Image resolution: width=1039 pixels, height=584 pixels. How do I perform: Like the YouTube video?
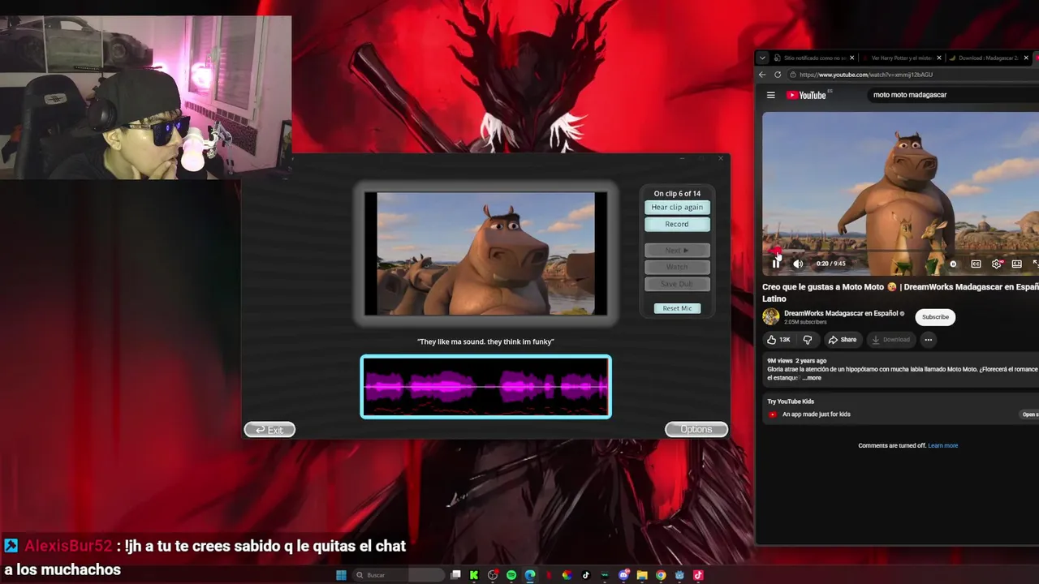point(778,340)
